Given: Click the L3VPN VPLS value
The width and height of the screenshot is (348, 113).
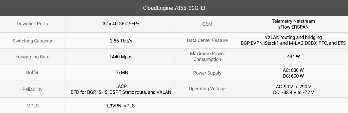Looking at the screenshot, I should coord(121,106).
